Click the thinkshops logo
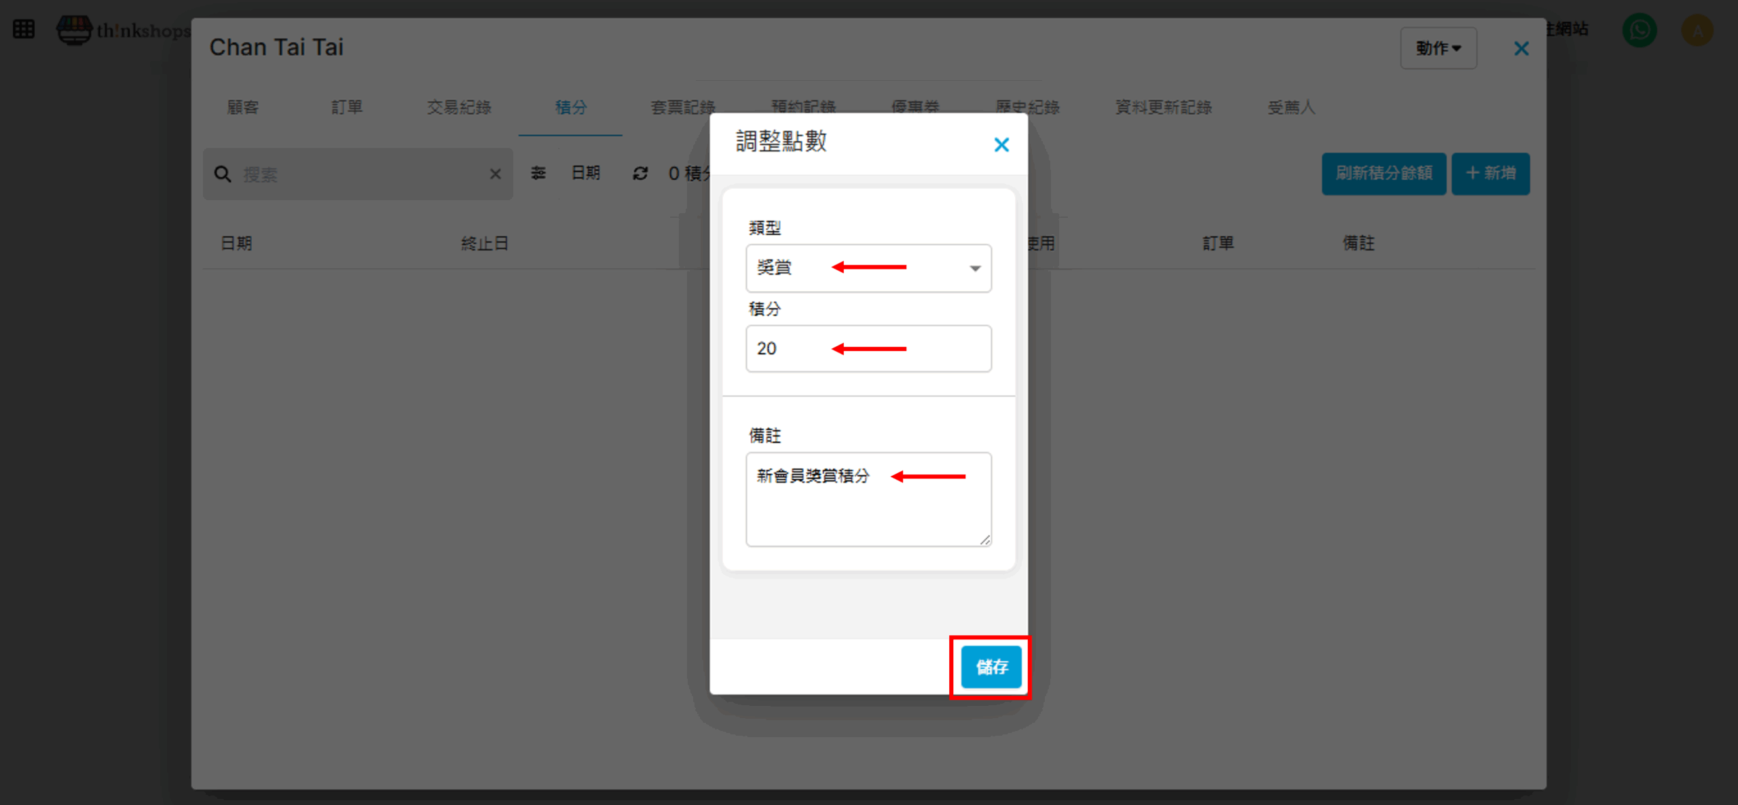 point(122,30)
